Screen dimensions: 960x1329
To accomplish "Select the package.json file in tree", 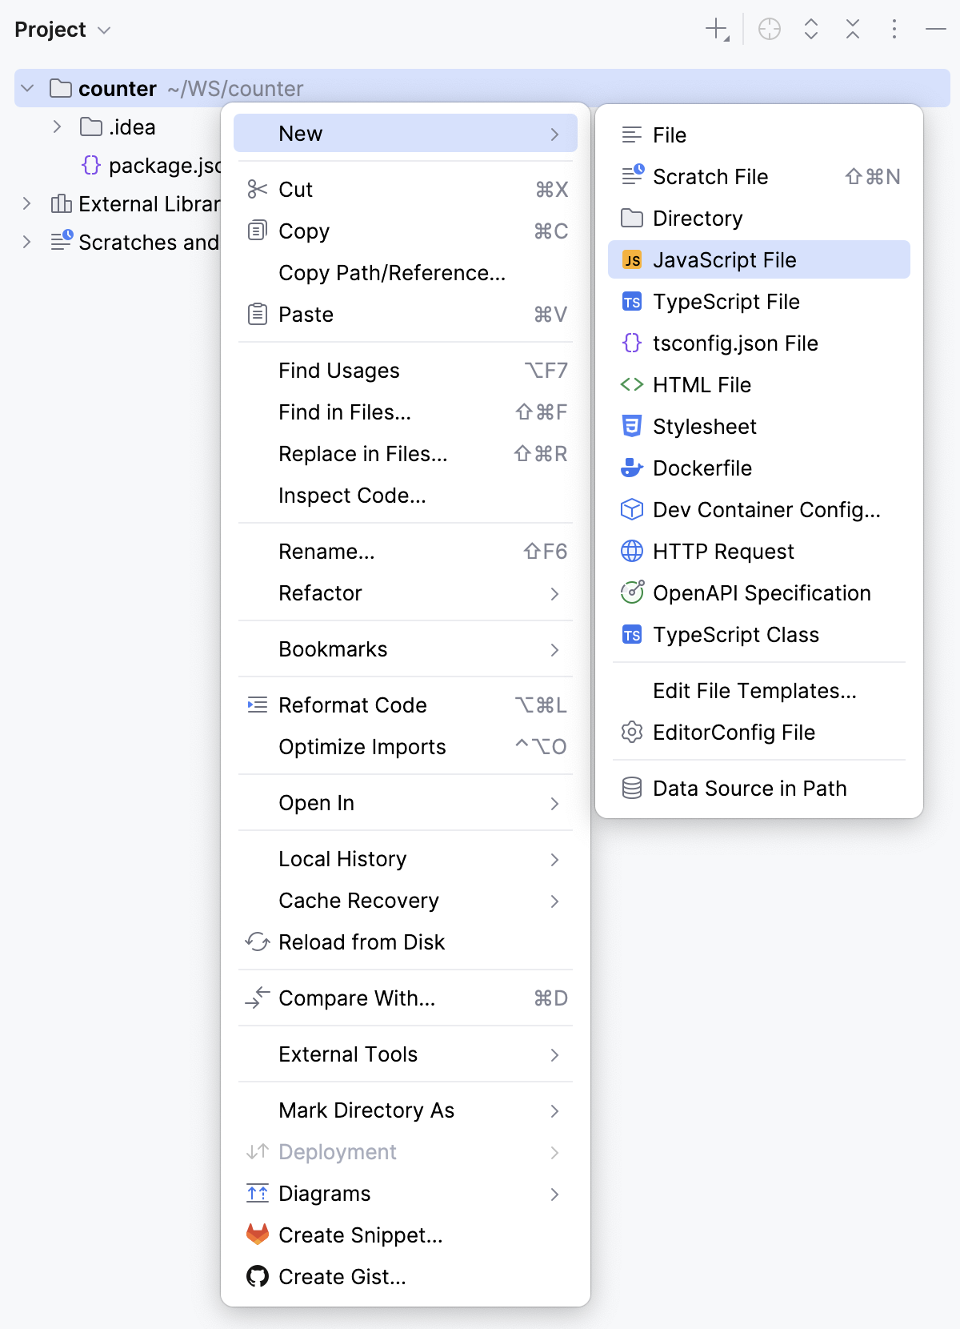I will [x=152, y=165].
